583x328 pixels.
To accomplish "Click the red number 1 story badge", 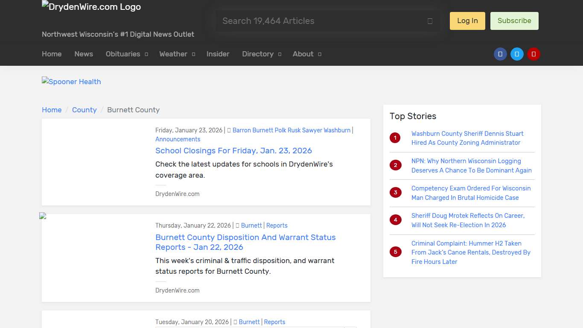I will pos(395,138).
